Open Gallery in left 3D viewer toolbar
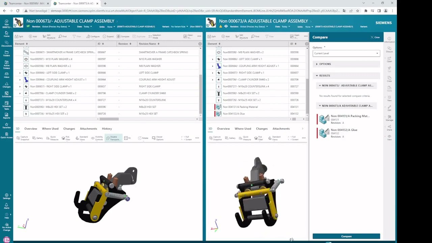The height and width of the screenshot is (243, 432). click(x=37, y=138)
